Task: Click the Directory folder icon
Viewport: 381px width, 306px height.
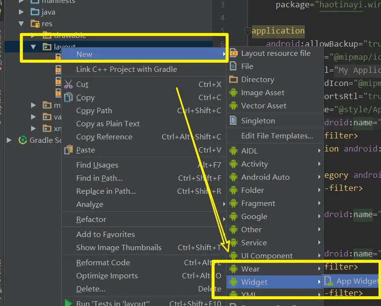Action: click(x=233, y=79)
